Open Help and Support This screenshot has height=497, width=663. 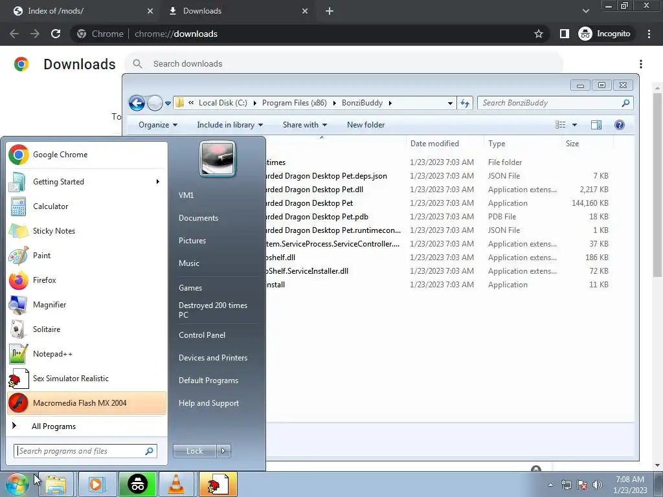pyautogui.click(x=208, y=403)
